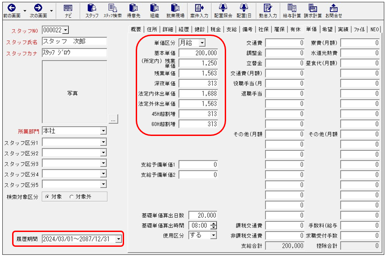
Task: Switch to the 概要 tab
Action: tap(136, 29)
